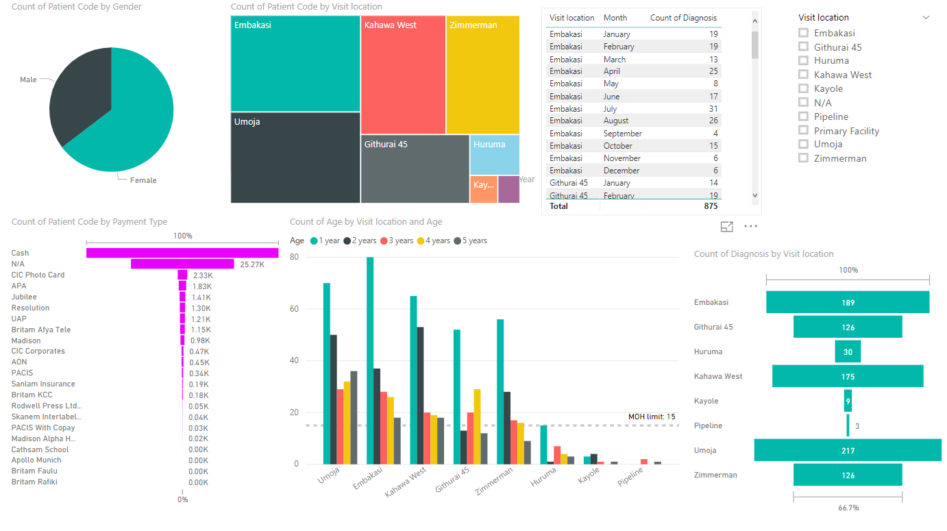Click the 3 years legend color dot
The height and width of the screenshot is (531, 947).
pyautogui.click(x=384, y=240)
